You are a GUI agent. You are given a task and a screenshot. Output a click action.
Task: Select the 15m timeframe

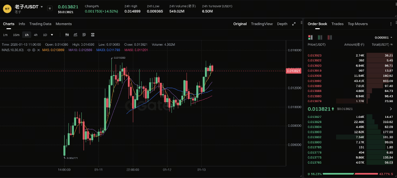[16, 35]
